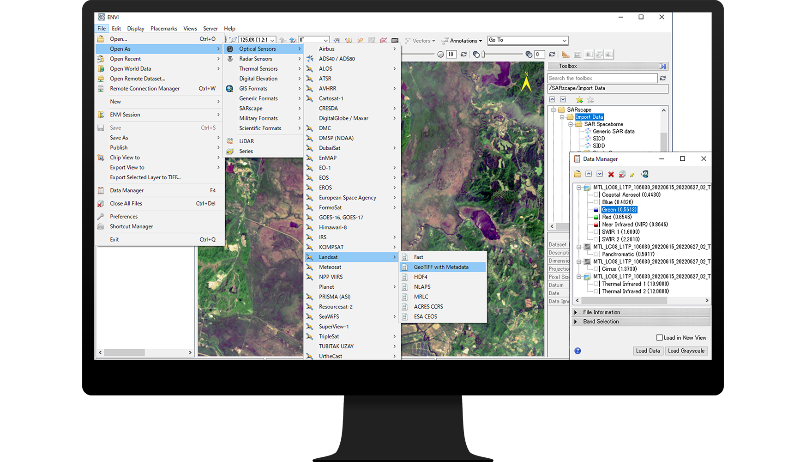
Task: Expand the Band Selection section
Action: (576, 322)
